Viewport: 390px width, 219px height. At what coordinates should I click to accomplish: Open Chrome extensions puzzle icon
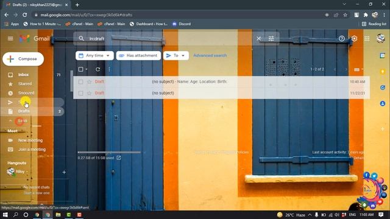click(366, 15)
